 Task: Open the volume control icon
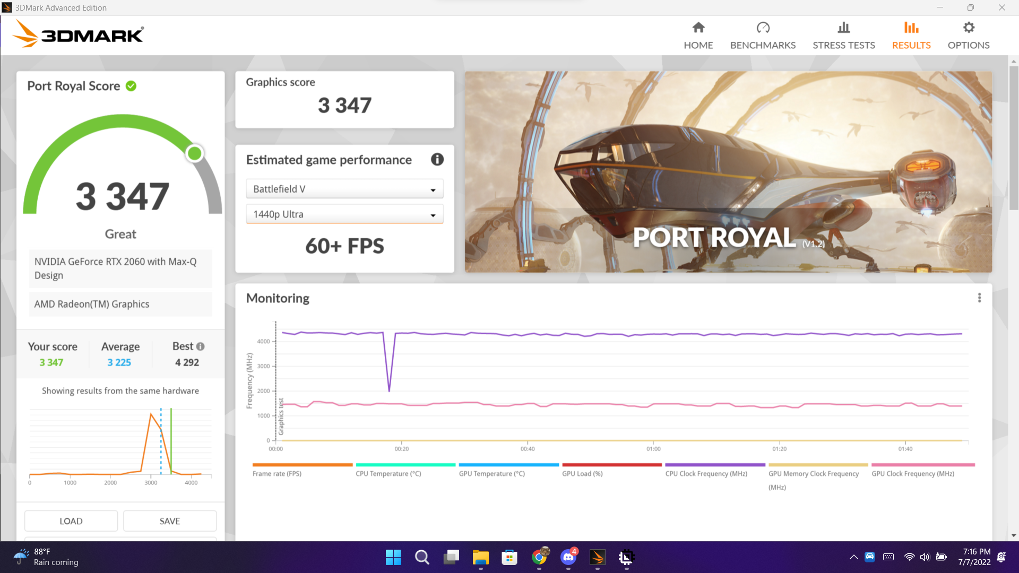[x=925, y=557]
